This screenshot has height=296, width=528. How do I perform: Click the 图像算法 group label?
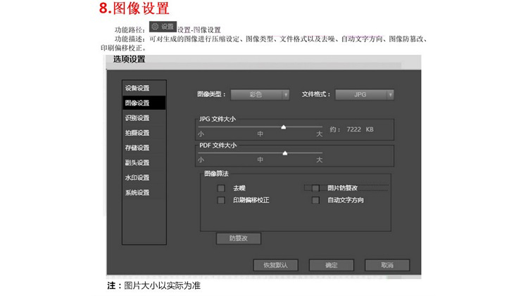tap(216, 174)
